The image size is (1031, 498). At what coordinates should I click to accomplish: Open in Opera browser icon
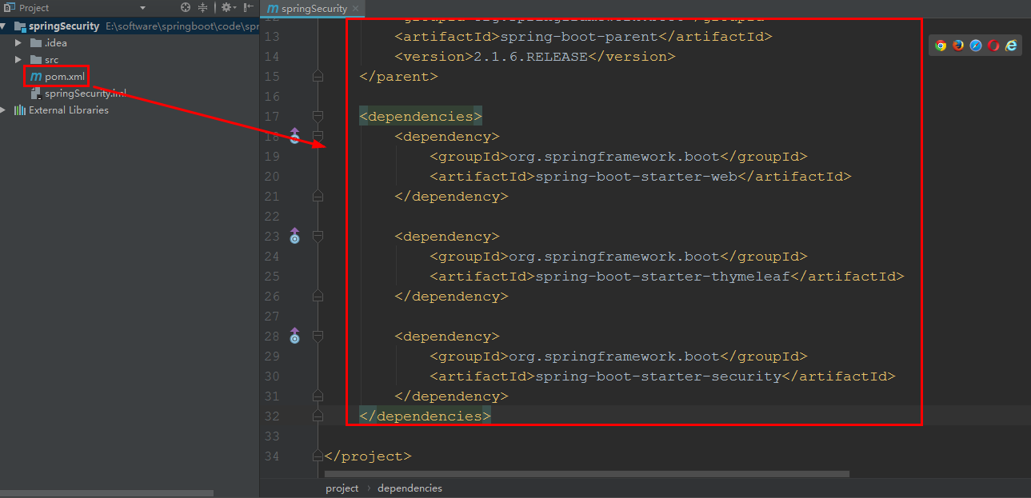coord(993,46)
